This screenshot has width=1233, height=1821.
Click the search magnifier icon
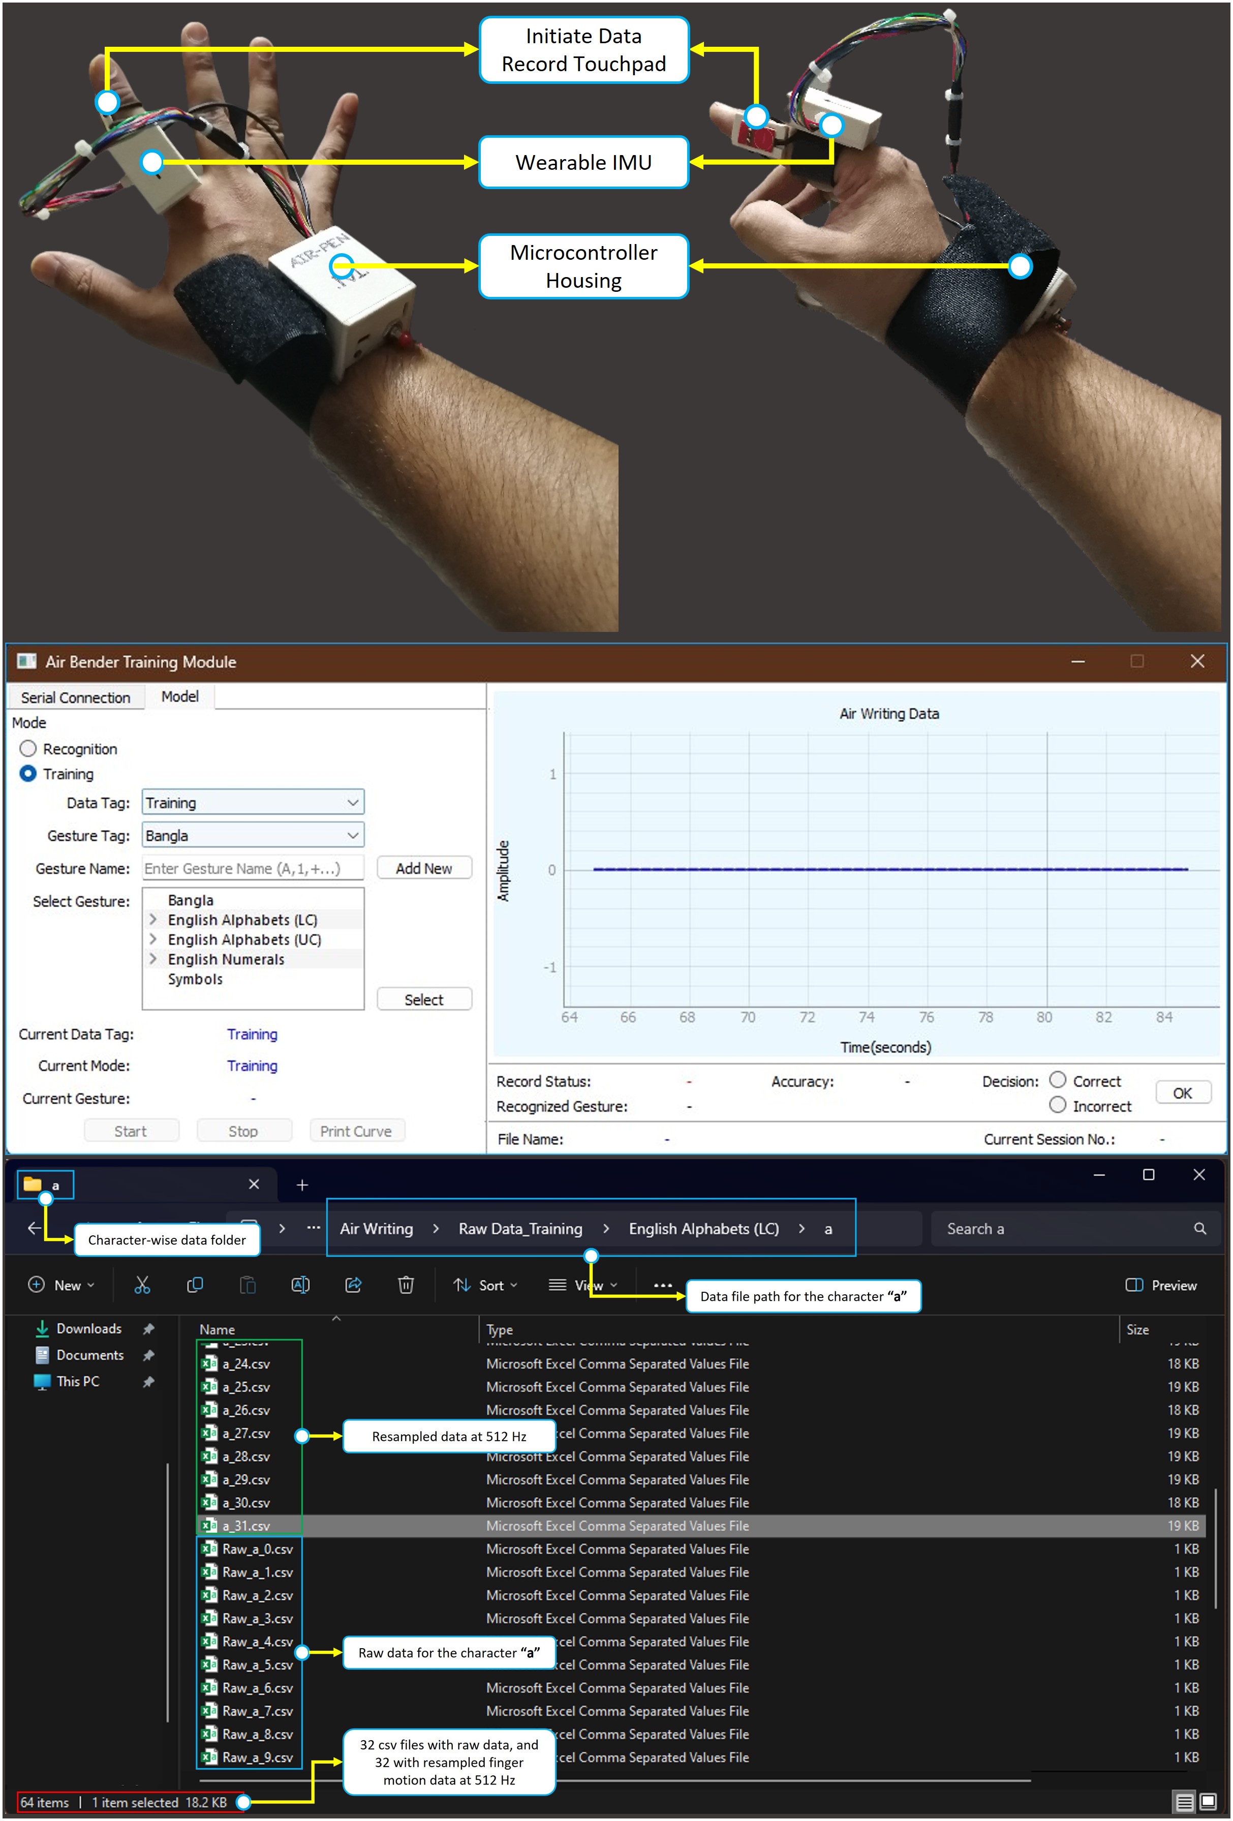pyautogui.click(x=1199, y=1229)
